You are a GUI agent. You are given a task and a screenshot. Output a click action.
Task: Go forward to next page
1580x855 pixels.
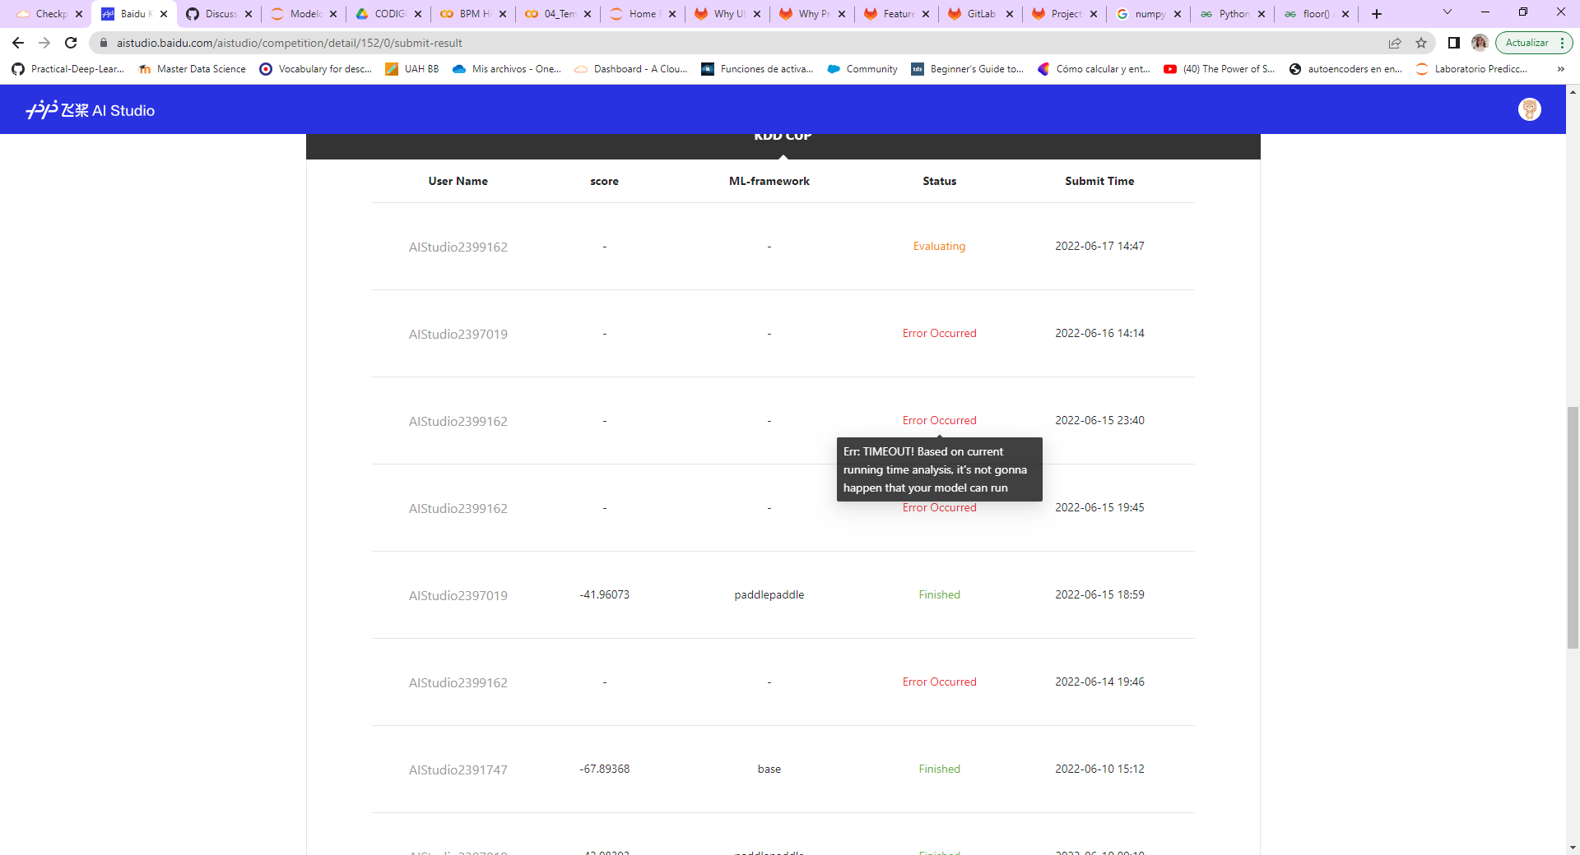pyautogui.click(x=44, y=43)
